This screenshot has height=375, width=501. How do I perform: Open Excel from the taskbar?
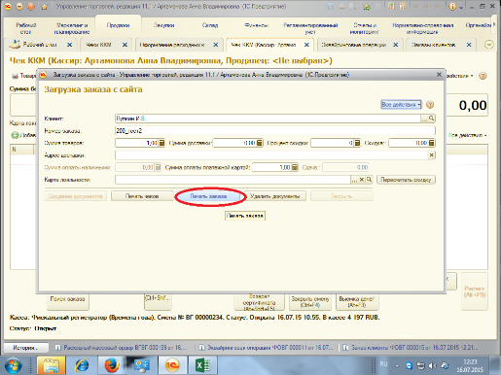pos(202,365)
